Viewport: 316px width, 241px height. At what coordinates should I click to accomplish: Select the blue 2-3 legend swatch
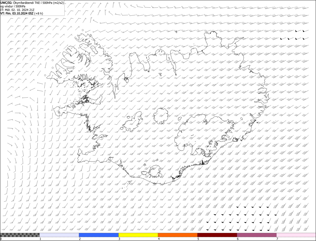click(99, 235)
